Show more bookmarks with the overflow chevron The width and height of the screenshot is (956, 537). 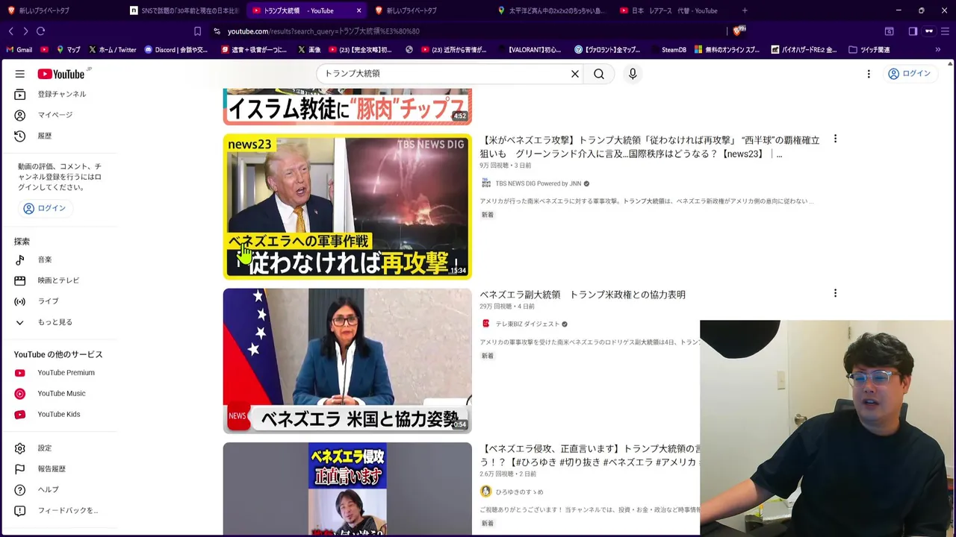[938, 50]
